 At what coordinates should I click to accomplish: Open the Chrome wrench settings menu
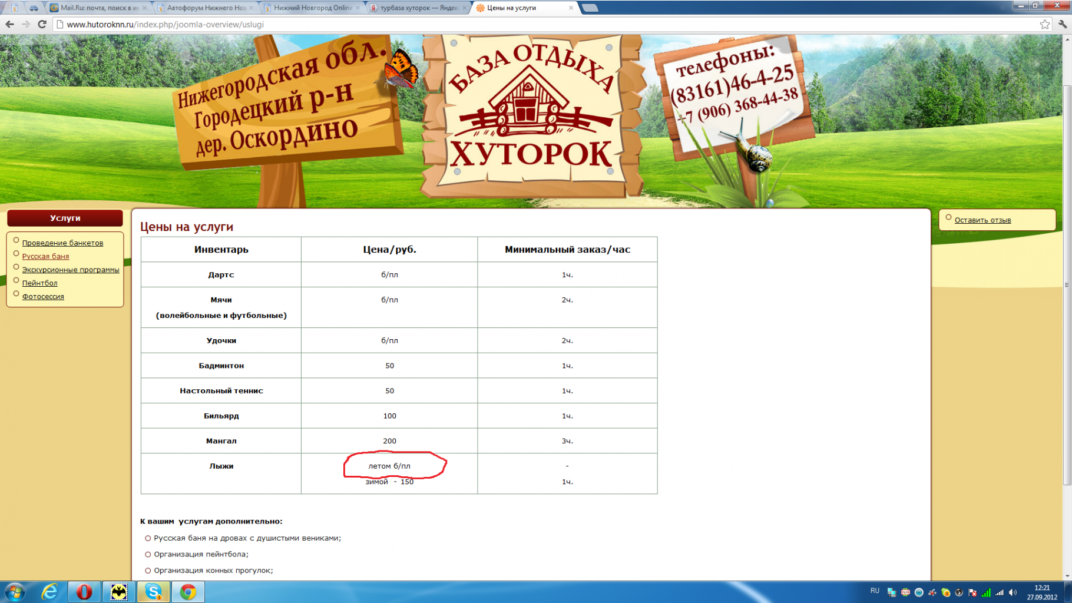coord(1062,24)
